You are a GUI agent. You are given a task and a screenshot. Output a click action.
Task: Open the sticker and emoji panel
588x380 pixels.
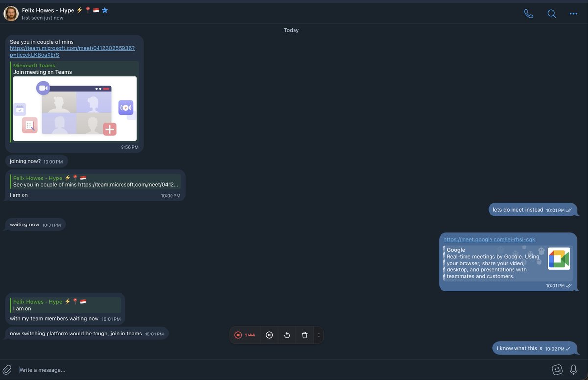(x=557, y=370)
